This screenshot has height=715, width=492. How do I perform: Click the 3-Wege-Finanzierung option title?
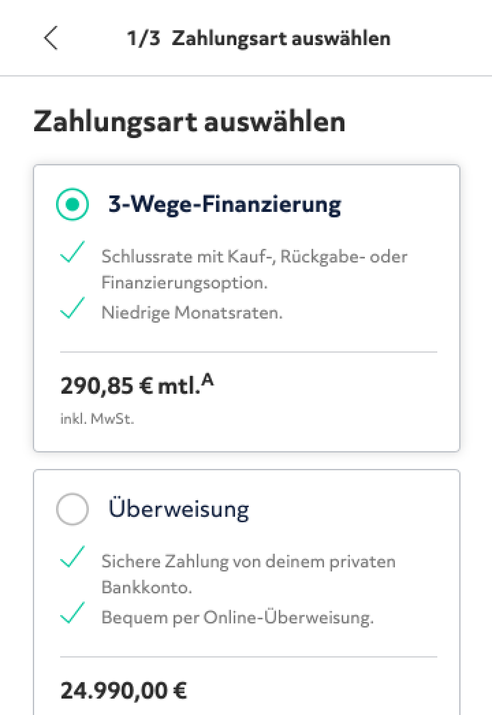(224, 204)
